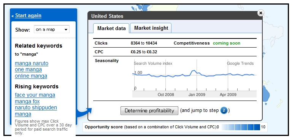
Task: Click the lightest opportunity score swatch
Action: (225, 127)
